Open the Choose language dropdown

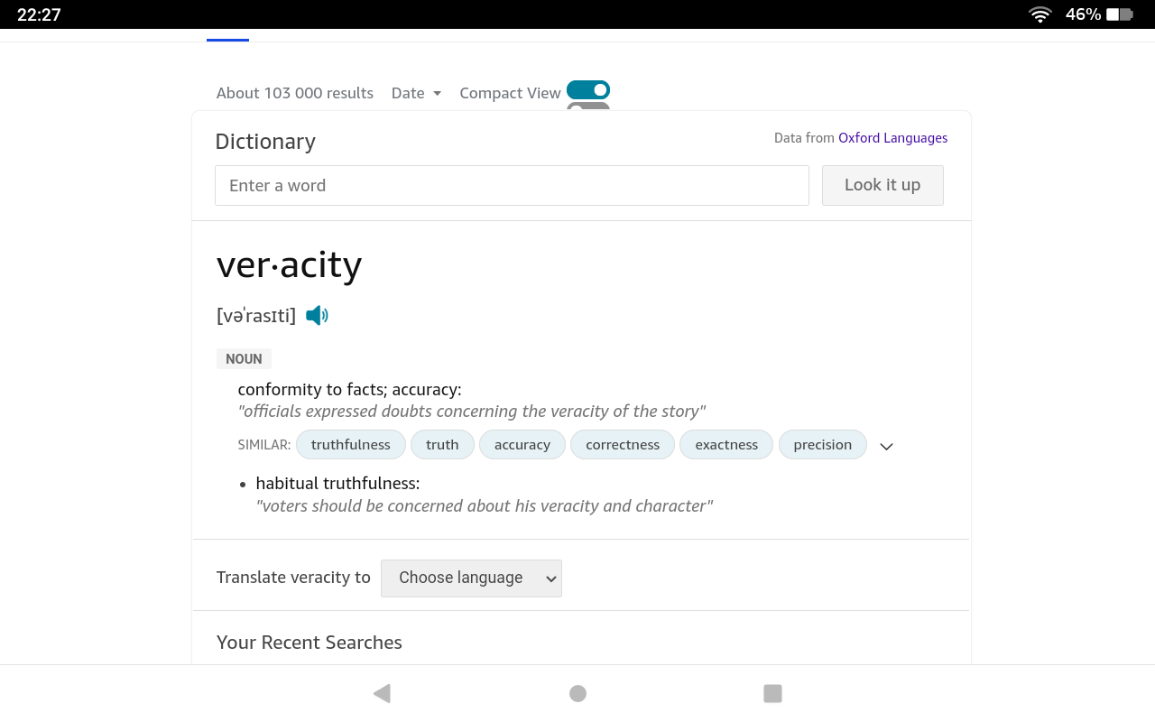coord(471,579)
